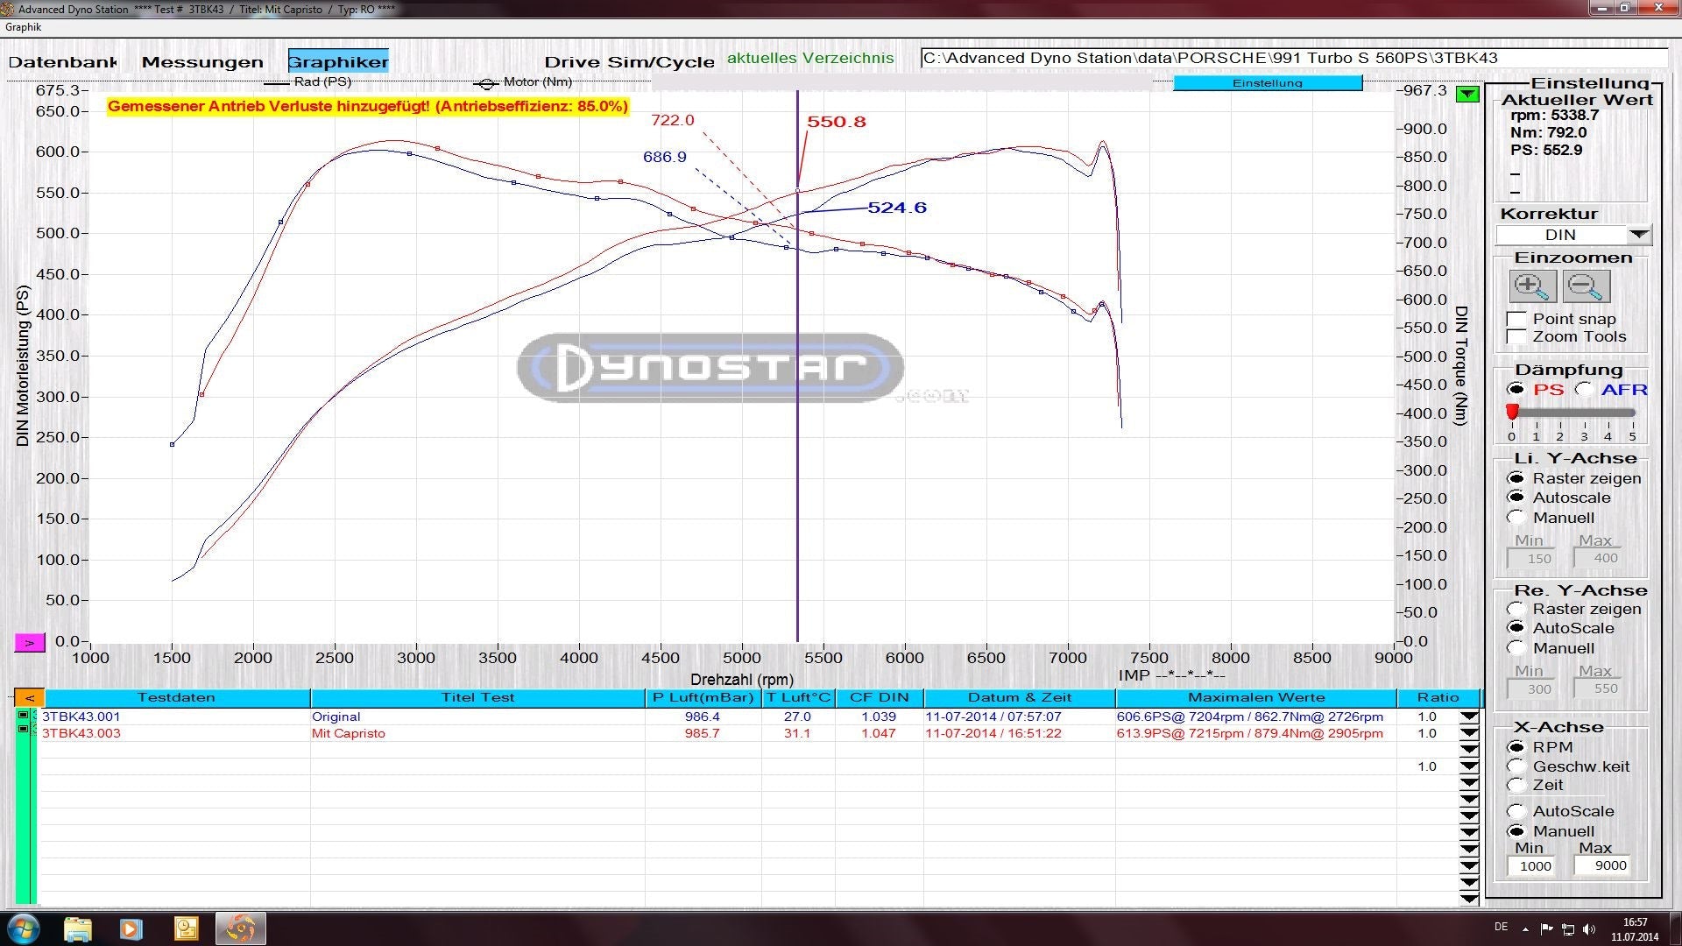Enable the Zoom Tools checkbox
The height and width of the screenshot is (946, 1682).
click(x=1516, y=337)
